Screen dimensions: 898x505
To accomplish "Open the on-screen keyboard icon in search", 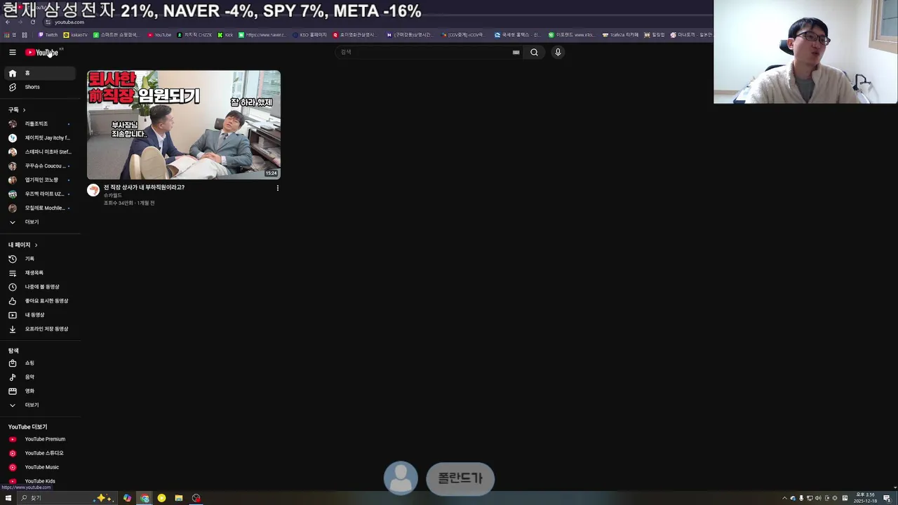I will coord(516,52).
